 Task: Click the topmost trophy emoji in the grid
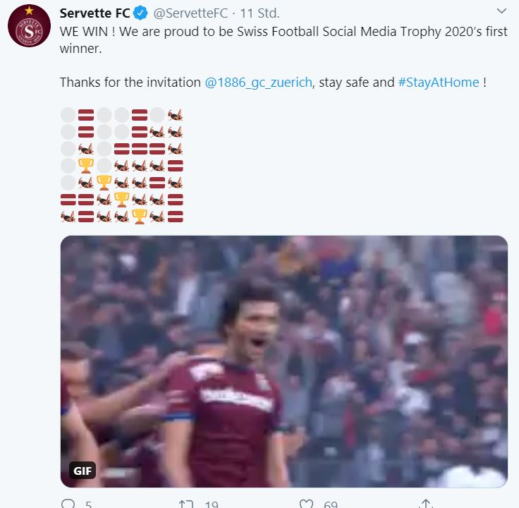click(x=86, y=166)
